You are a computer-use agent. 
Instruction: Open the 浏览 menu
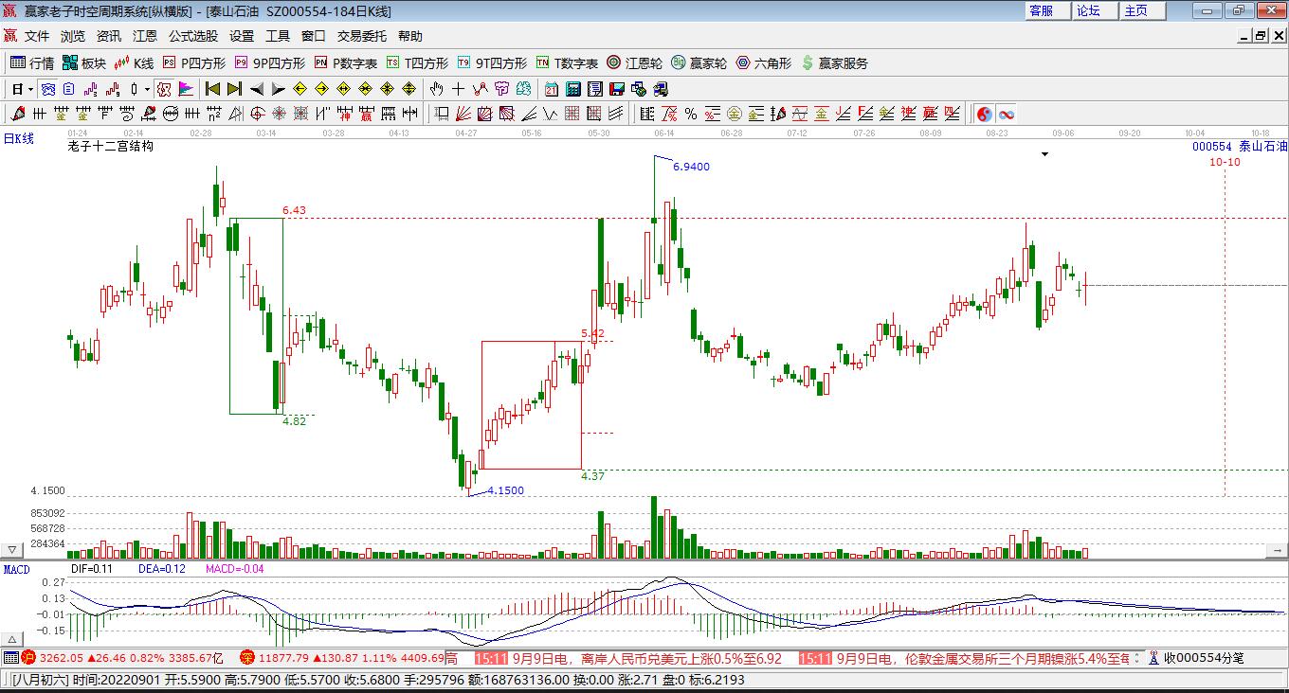click(x=73, y=36)
